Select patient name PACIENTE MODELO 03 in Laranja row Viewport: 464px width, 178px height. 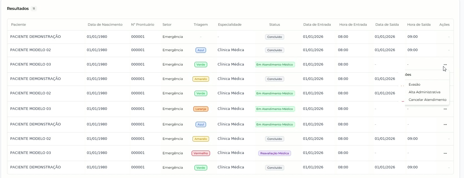coord(31,109)
